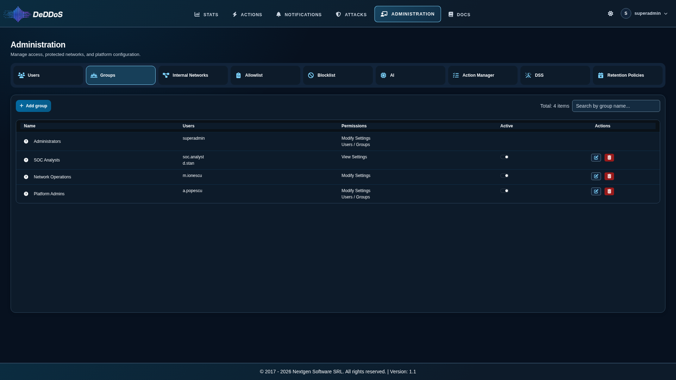Switch to the Action Manager tab
Viewport: 676px width, 380px height.
pos(483,75)
